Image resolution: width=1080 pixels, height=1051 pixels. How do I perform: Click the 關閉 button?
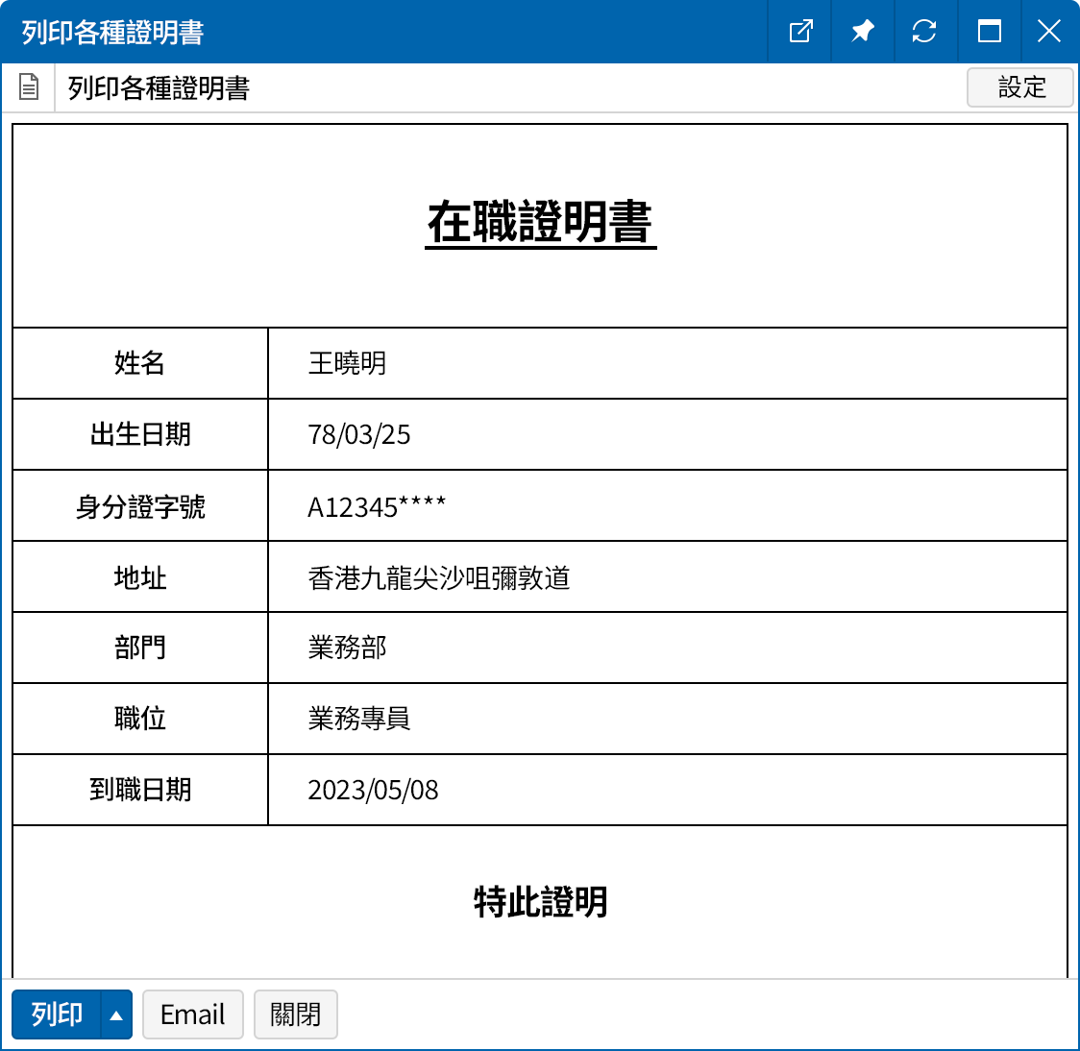[x=295, y=1014]
